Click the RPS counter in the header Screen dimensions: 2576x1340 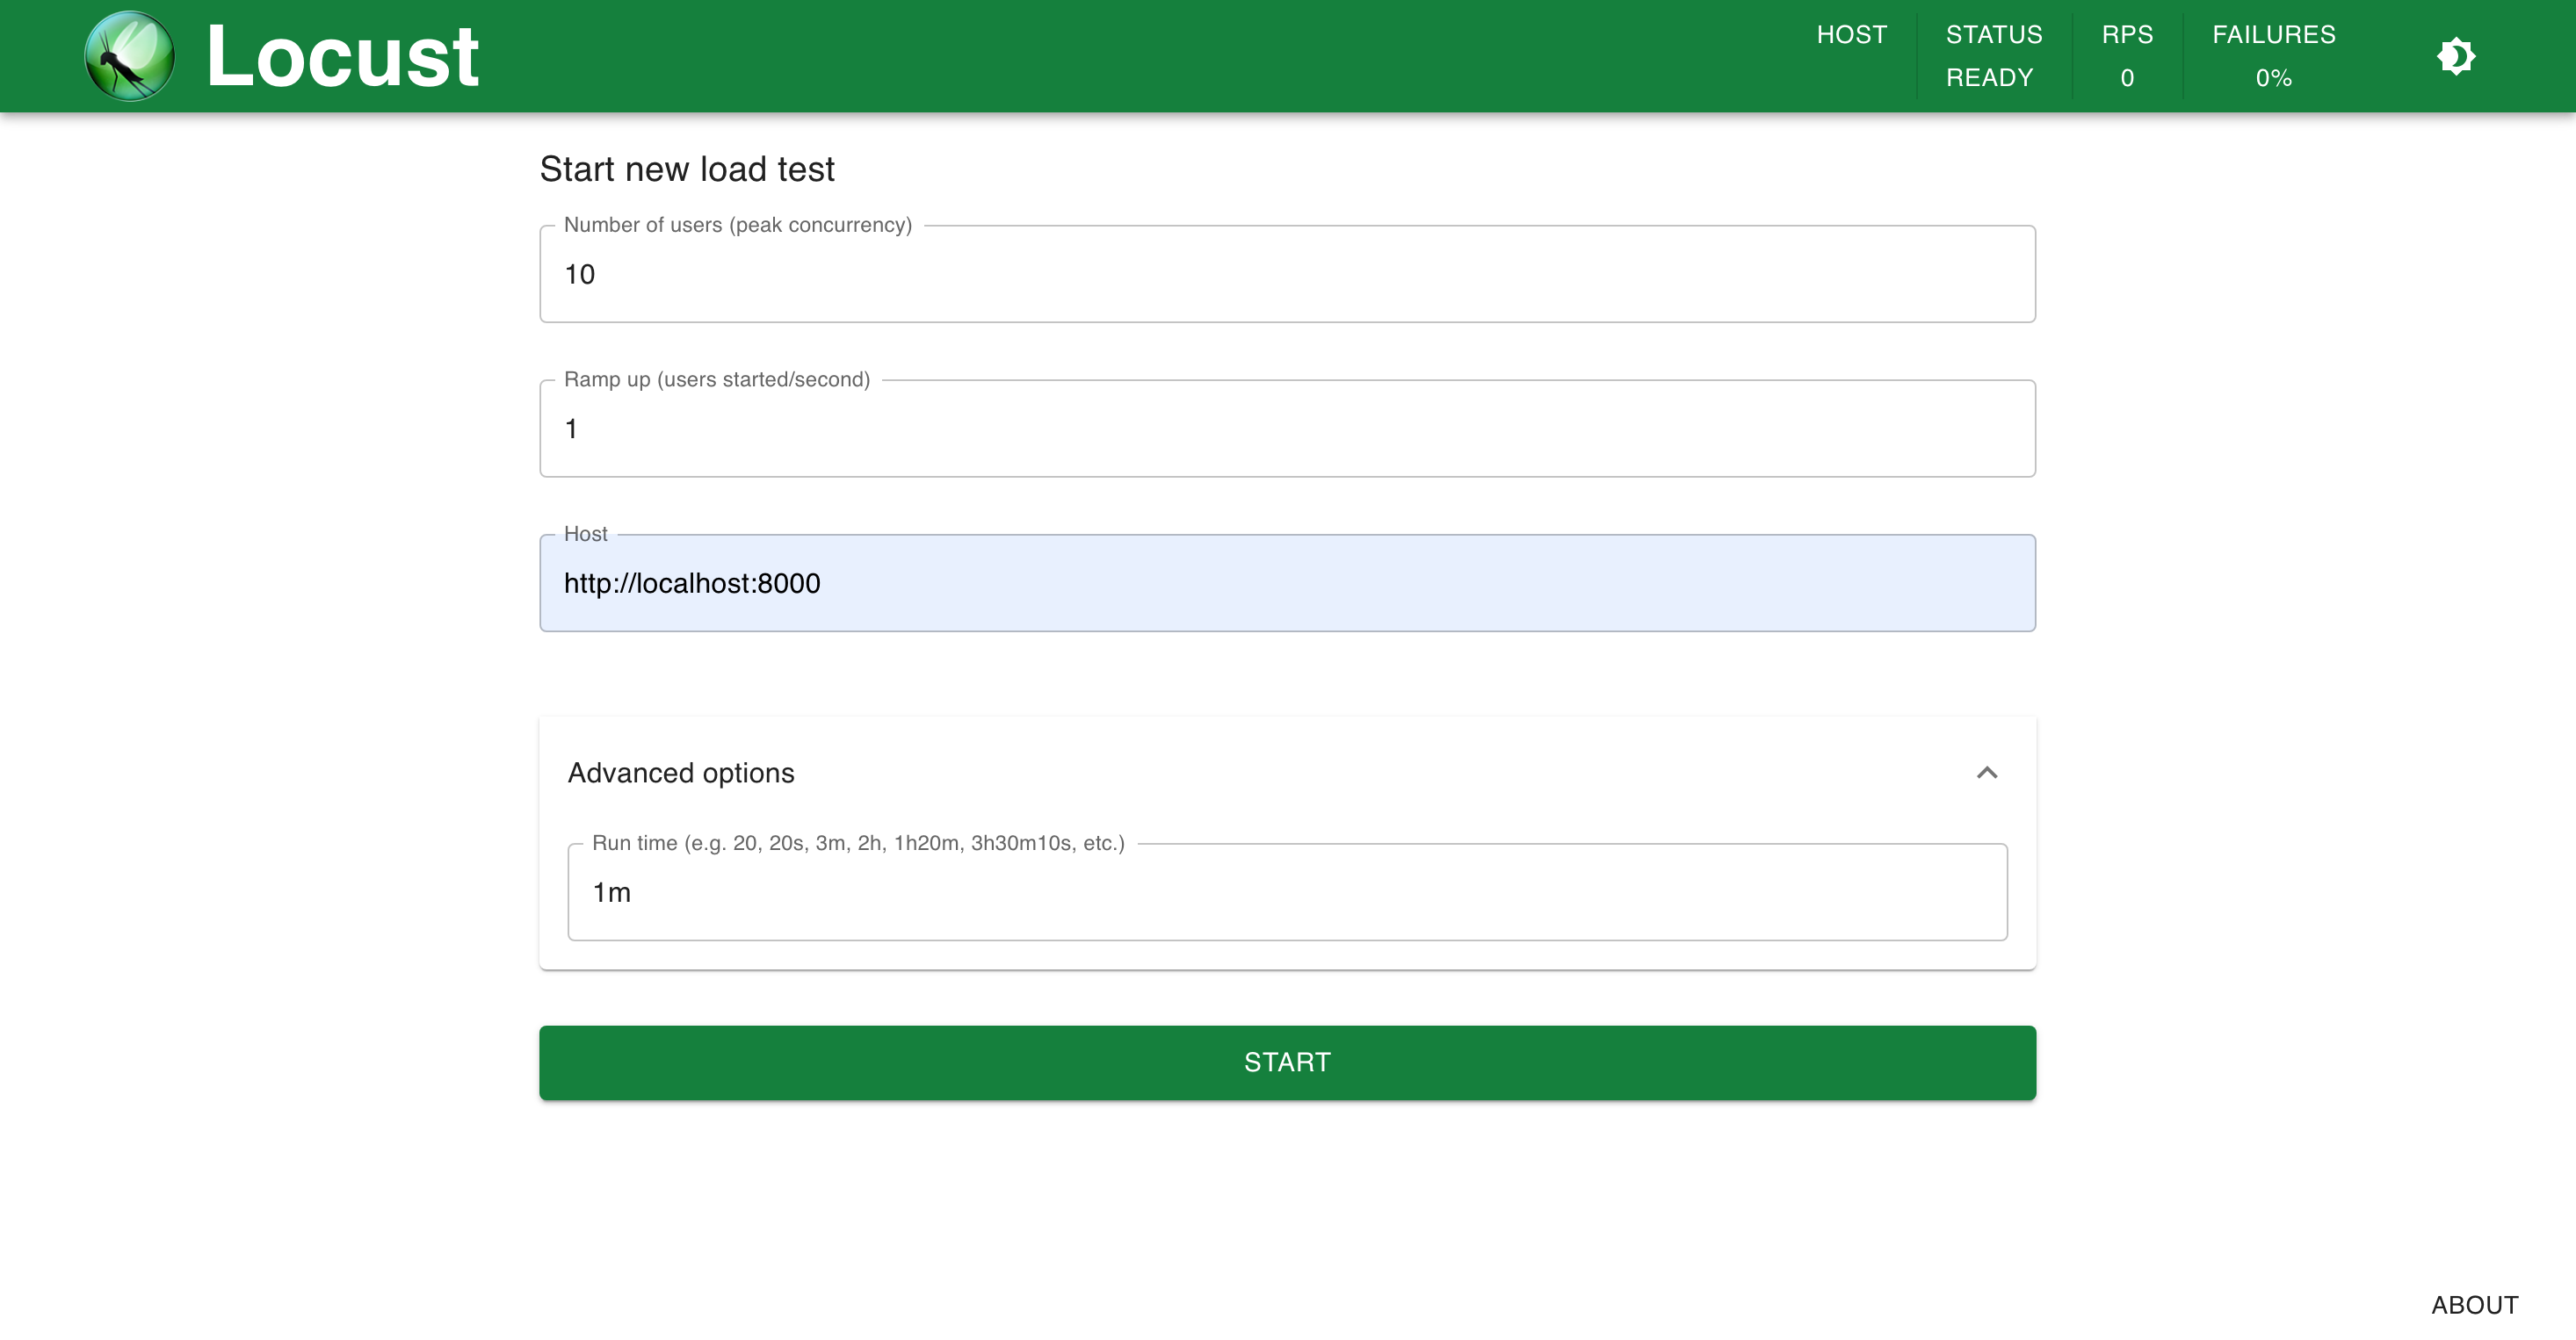[x=2126, y=56]
